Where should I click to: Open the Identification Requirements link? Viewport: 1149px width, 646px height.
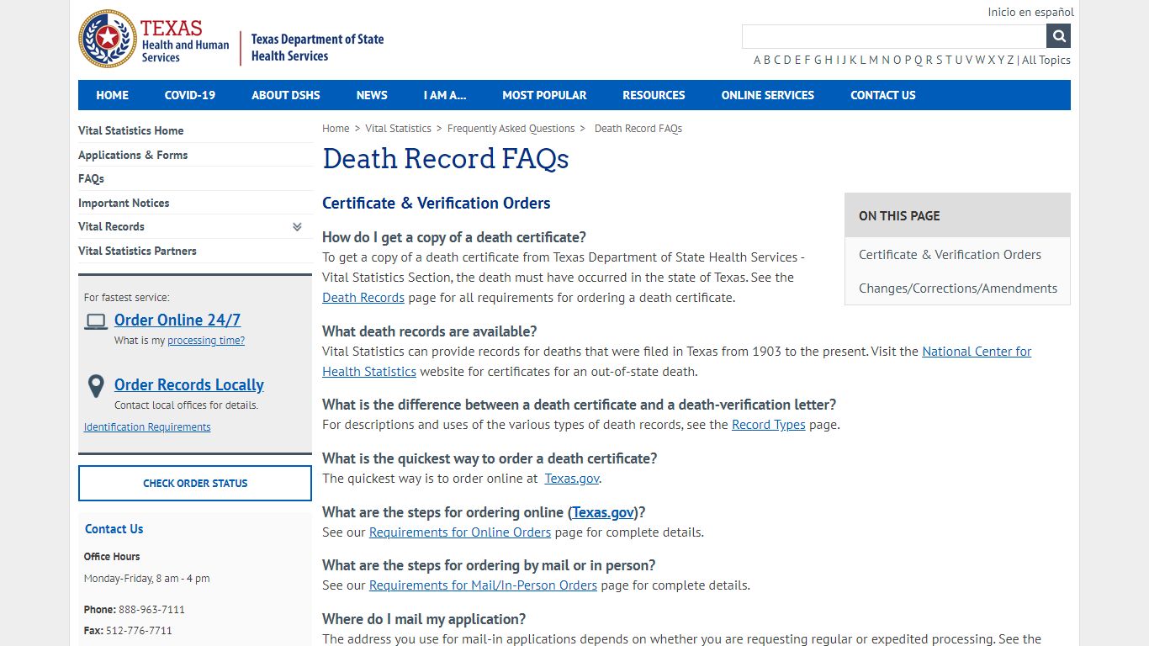point(147,426)
